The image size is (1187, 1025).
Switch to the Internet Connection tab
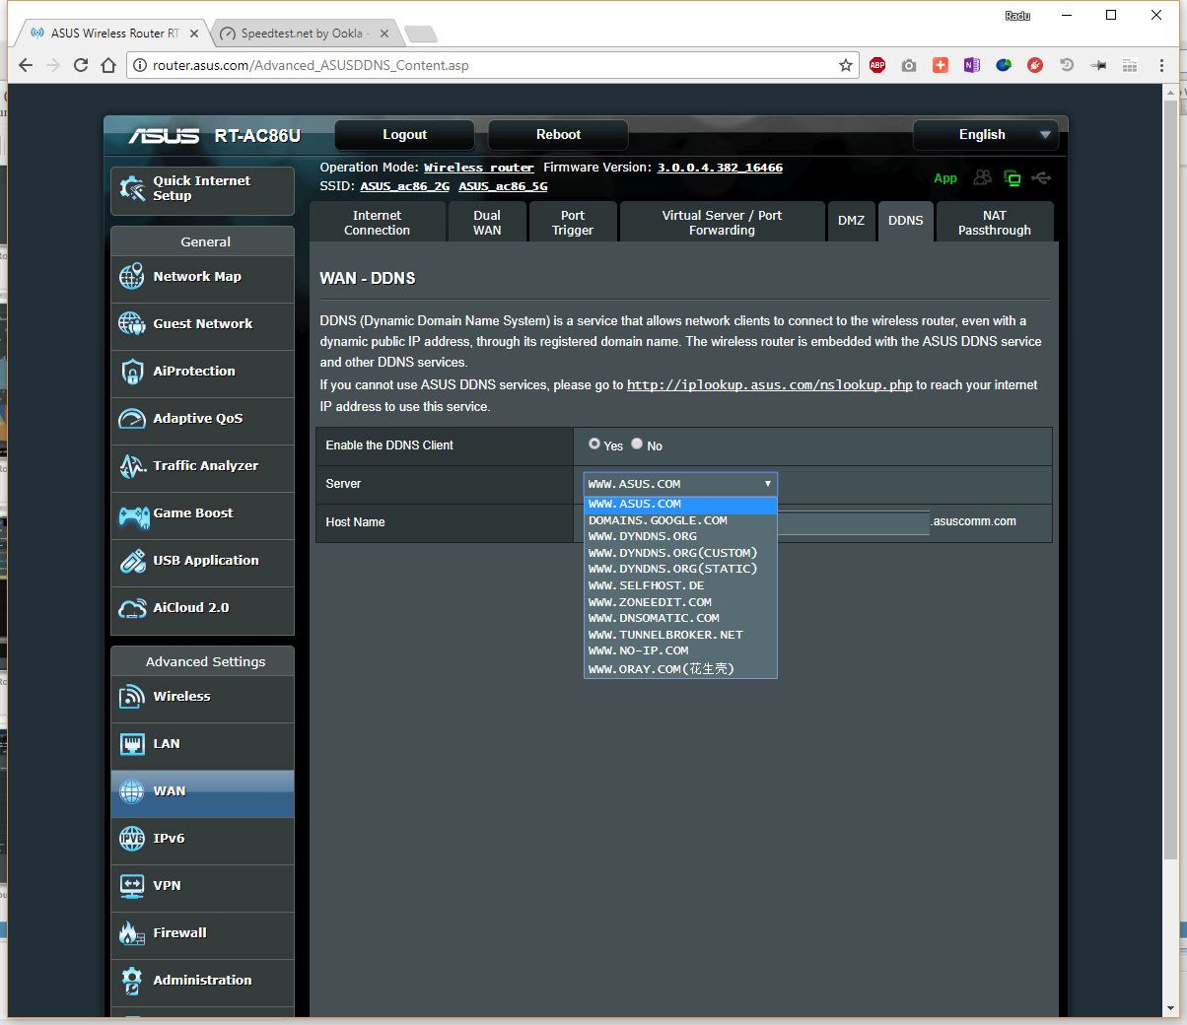(x=377, y=223)
